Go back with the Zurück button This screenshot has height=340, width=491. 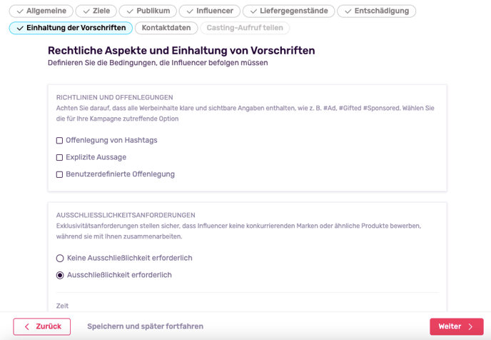(x=42, y=326)
